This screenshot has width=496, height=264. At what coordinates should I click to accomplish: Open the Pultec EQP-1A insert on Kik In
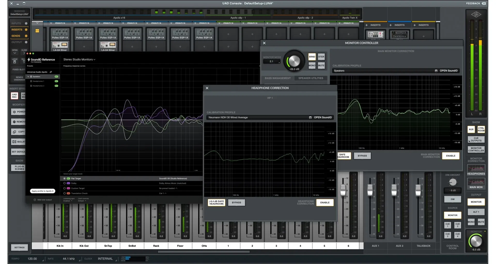point(60,34)
